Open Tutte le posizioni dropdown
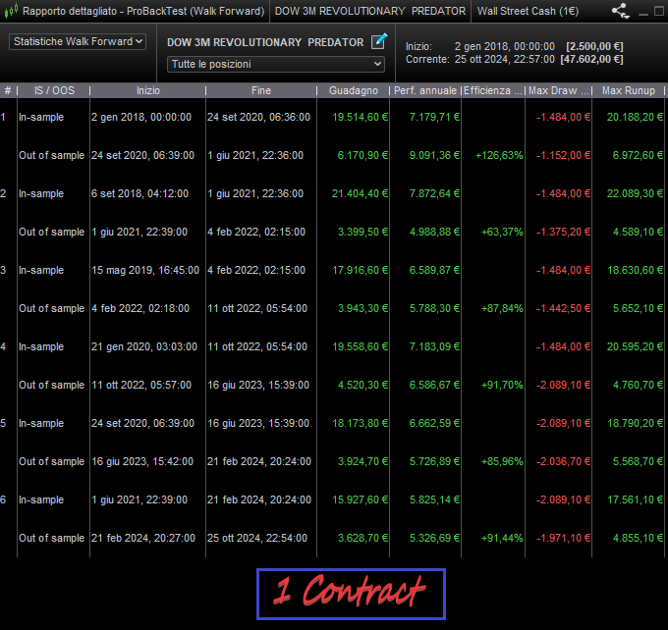The height and width of the screenshot is (630, 668). pos(276,65)
